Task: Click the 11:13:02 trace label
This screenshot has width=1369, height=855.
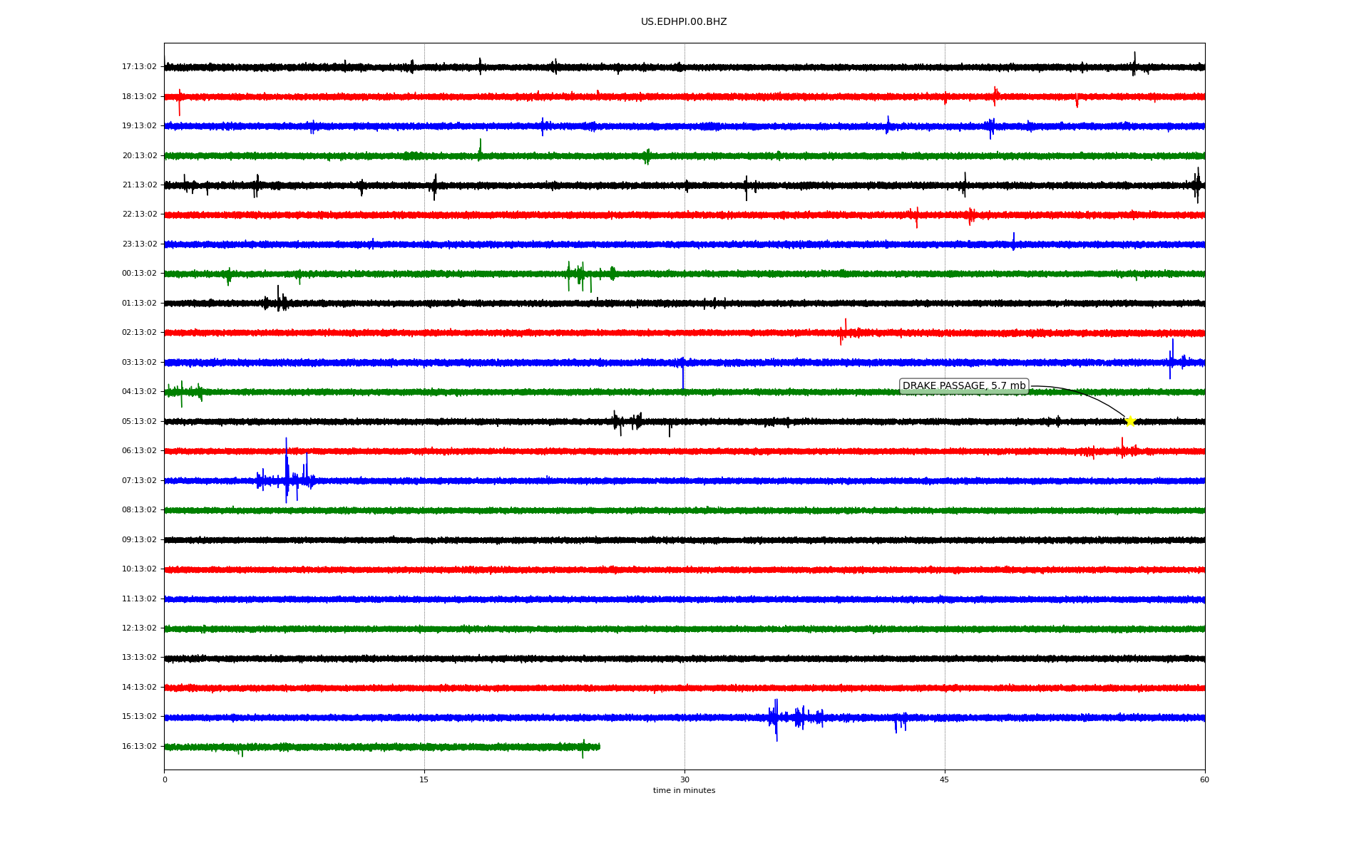Action: coord(139,599)
